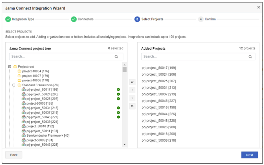Click the Standard Frameworks folder icon
The image size is (264, 165).
pos(19,85)
